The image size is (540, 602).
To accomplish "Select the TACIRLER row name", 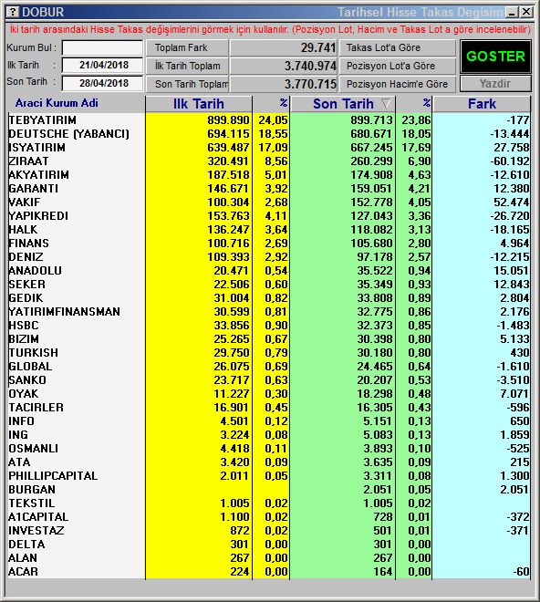I will (x=36, y=408).
